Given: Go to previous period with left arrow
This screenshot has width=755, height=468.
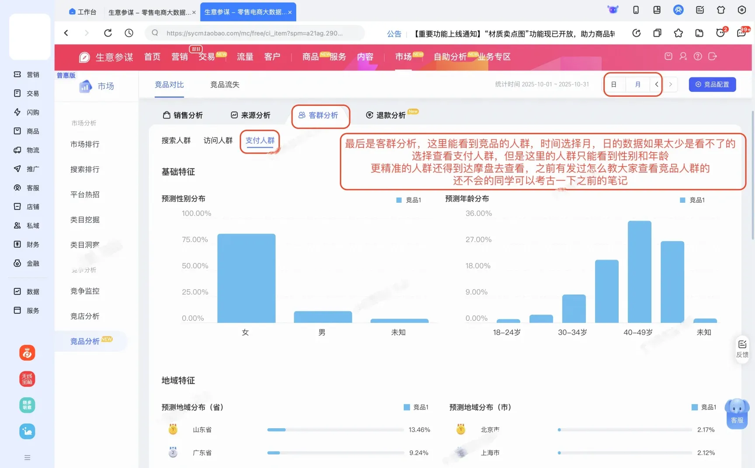Looking at the screenshot, I should (x=656, y=84).
